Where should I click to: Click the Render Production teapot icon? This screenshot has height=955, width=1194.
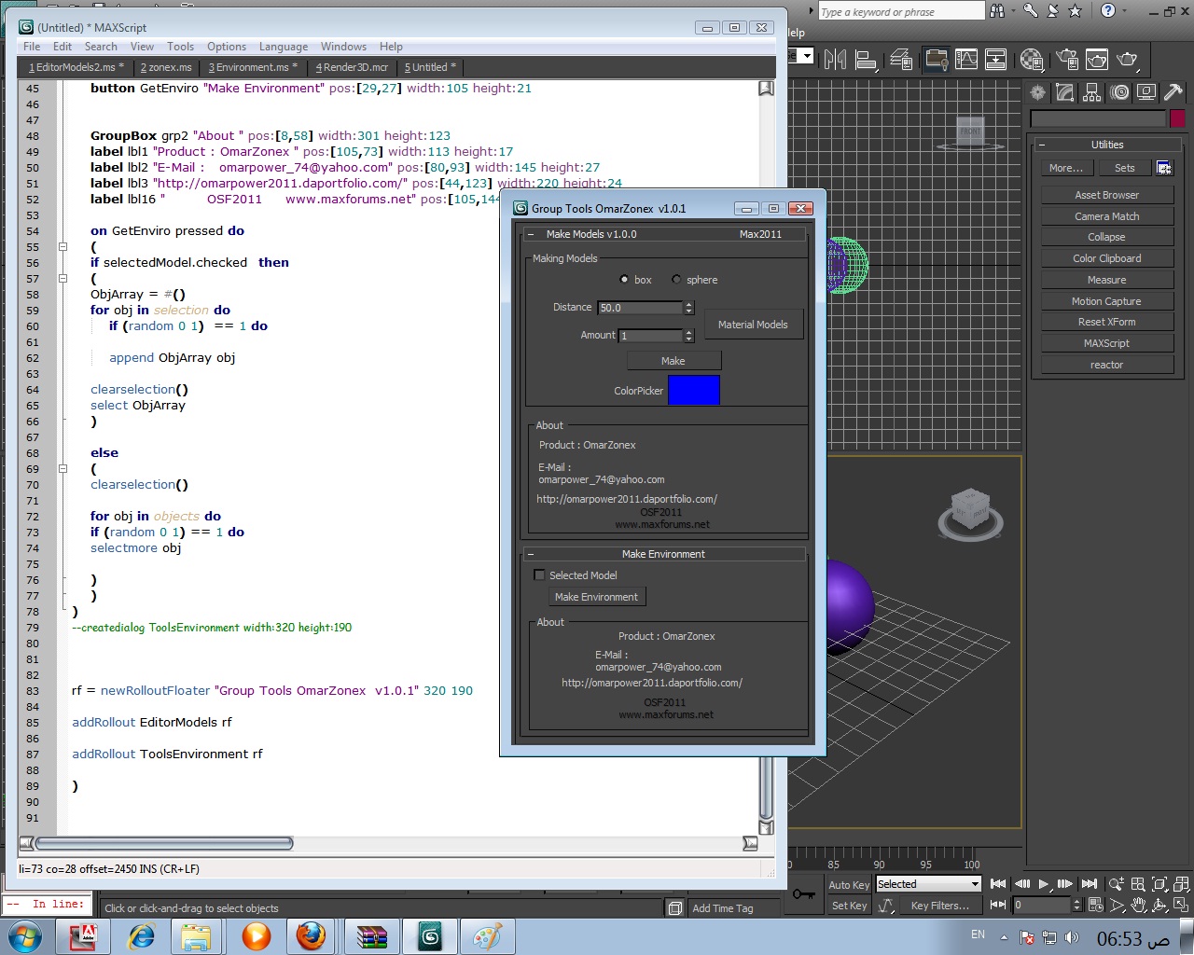point(1128,60)
